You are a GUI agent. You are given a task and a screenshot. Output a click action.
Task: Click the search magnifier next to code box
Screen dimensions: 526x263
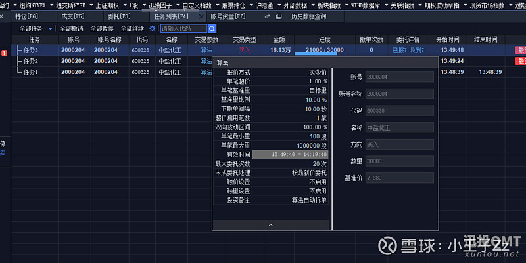(x=212, y=29)
